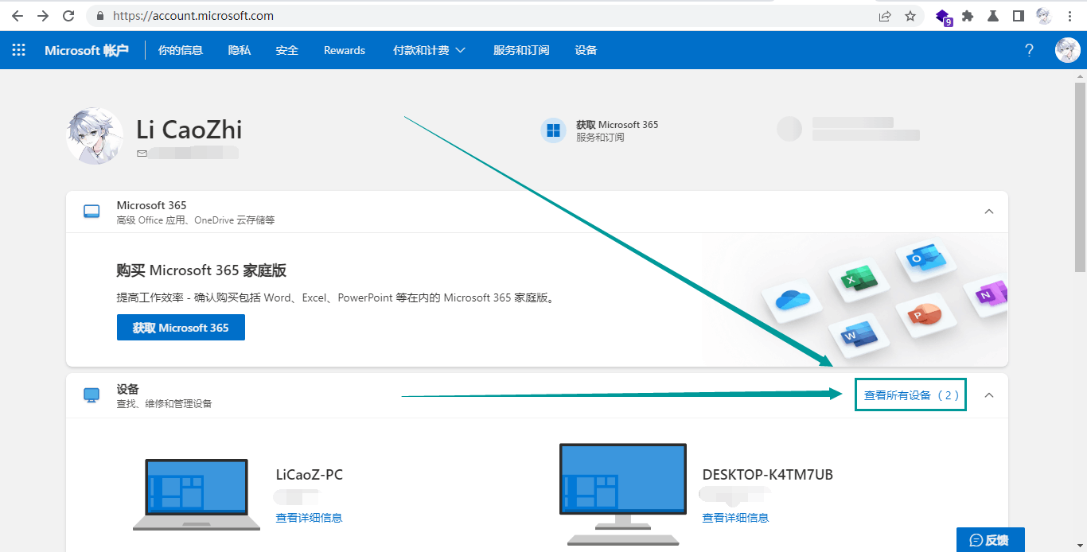1087x552 pixels.
Task: Click 查看所有设备 (2) link
Action: point(911,395)
